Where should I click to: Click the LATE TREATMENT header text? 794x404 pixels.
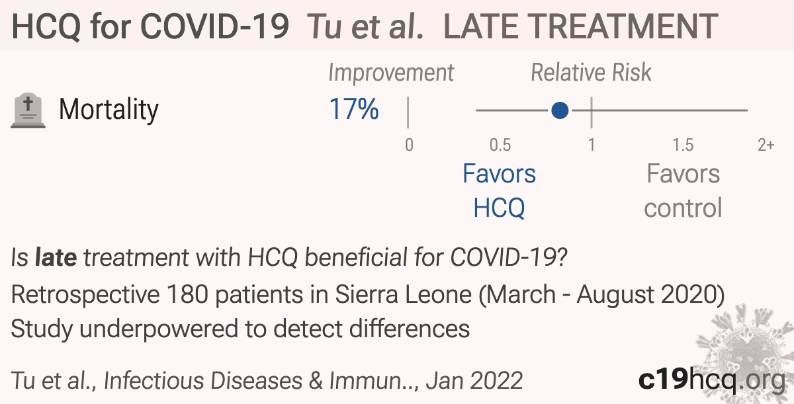tap(581, 27)
